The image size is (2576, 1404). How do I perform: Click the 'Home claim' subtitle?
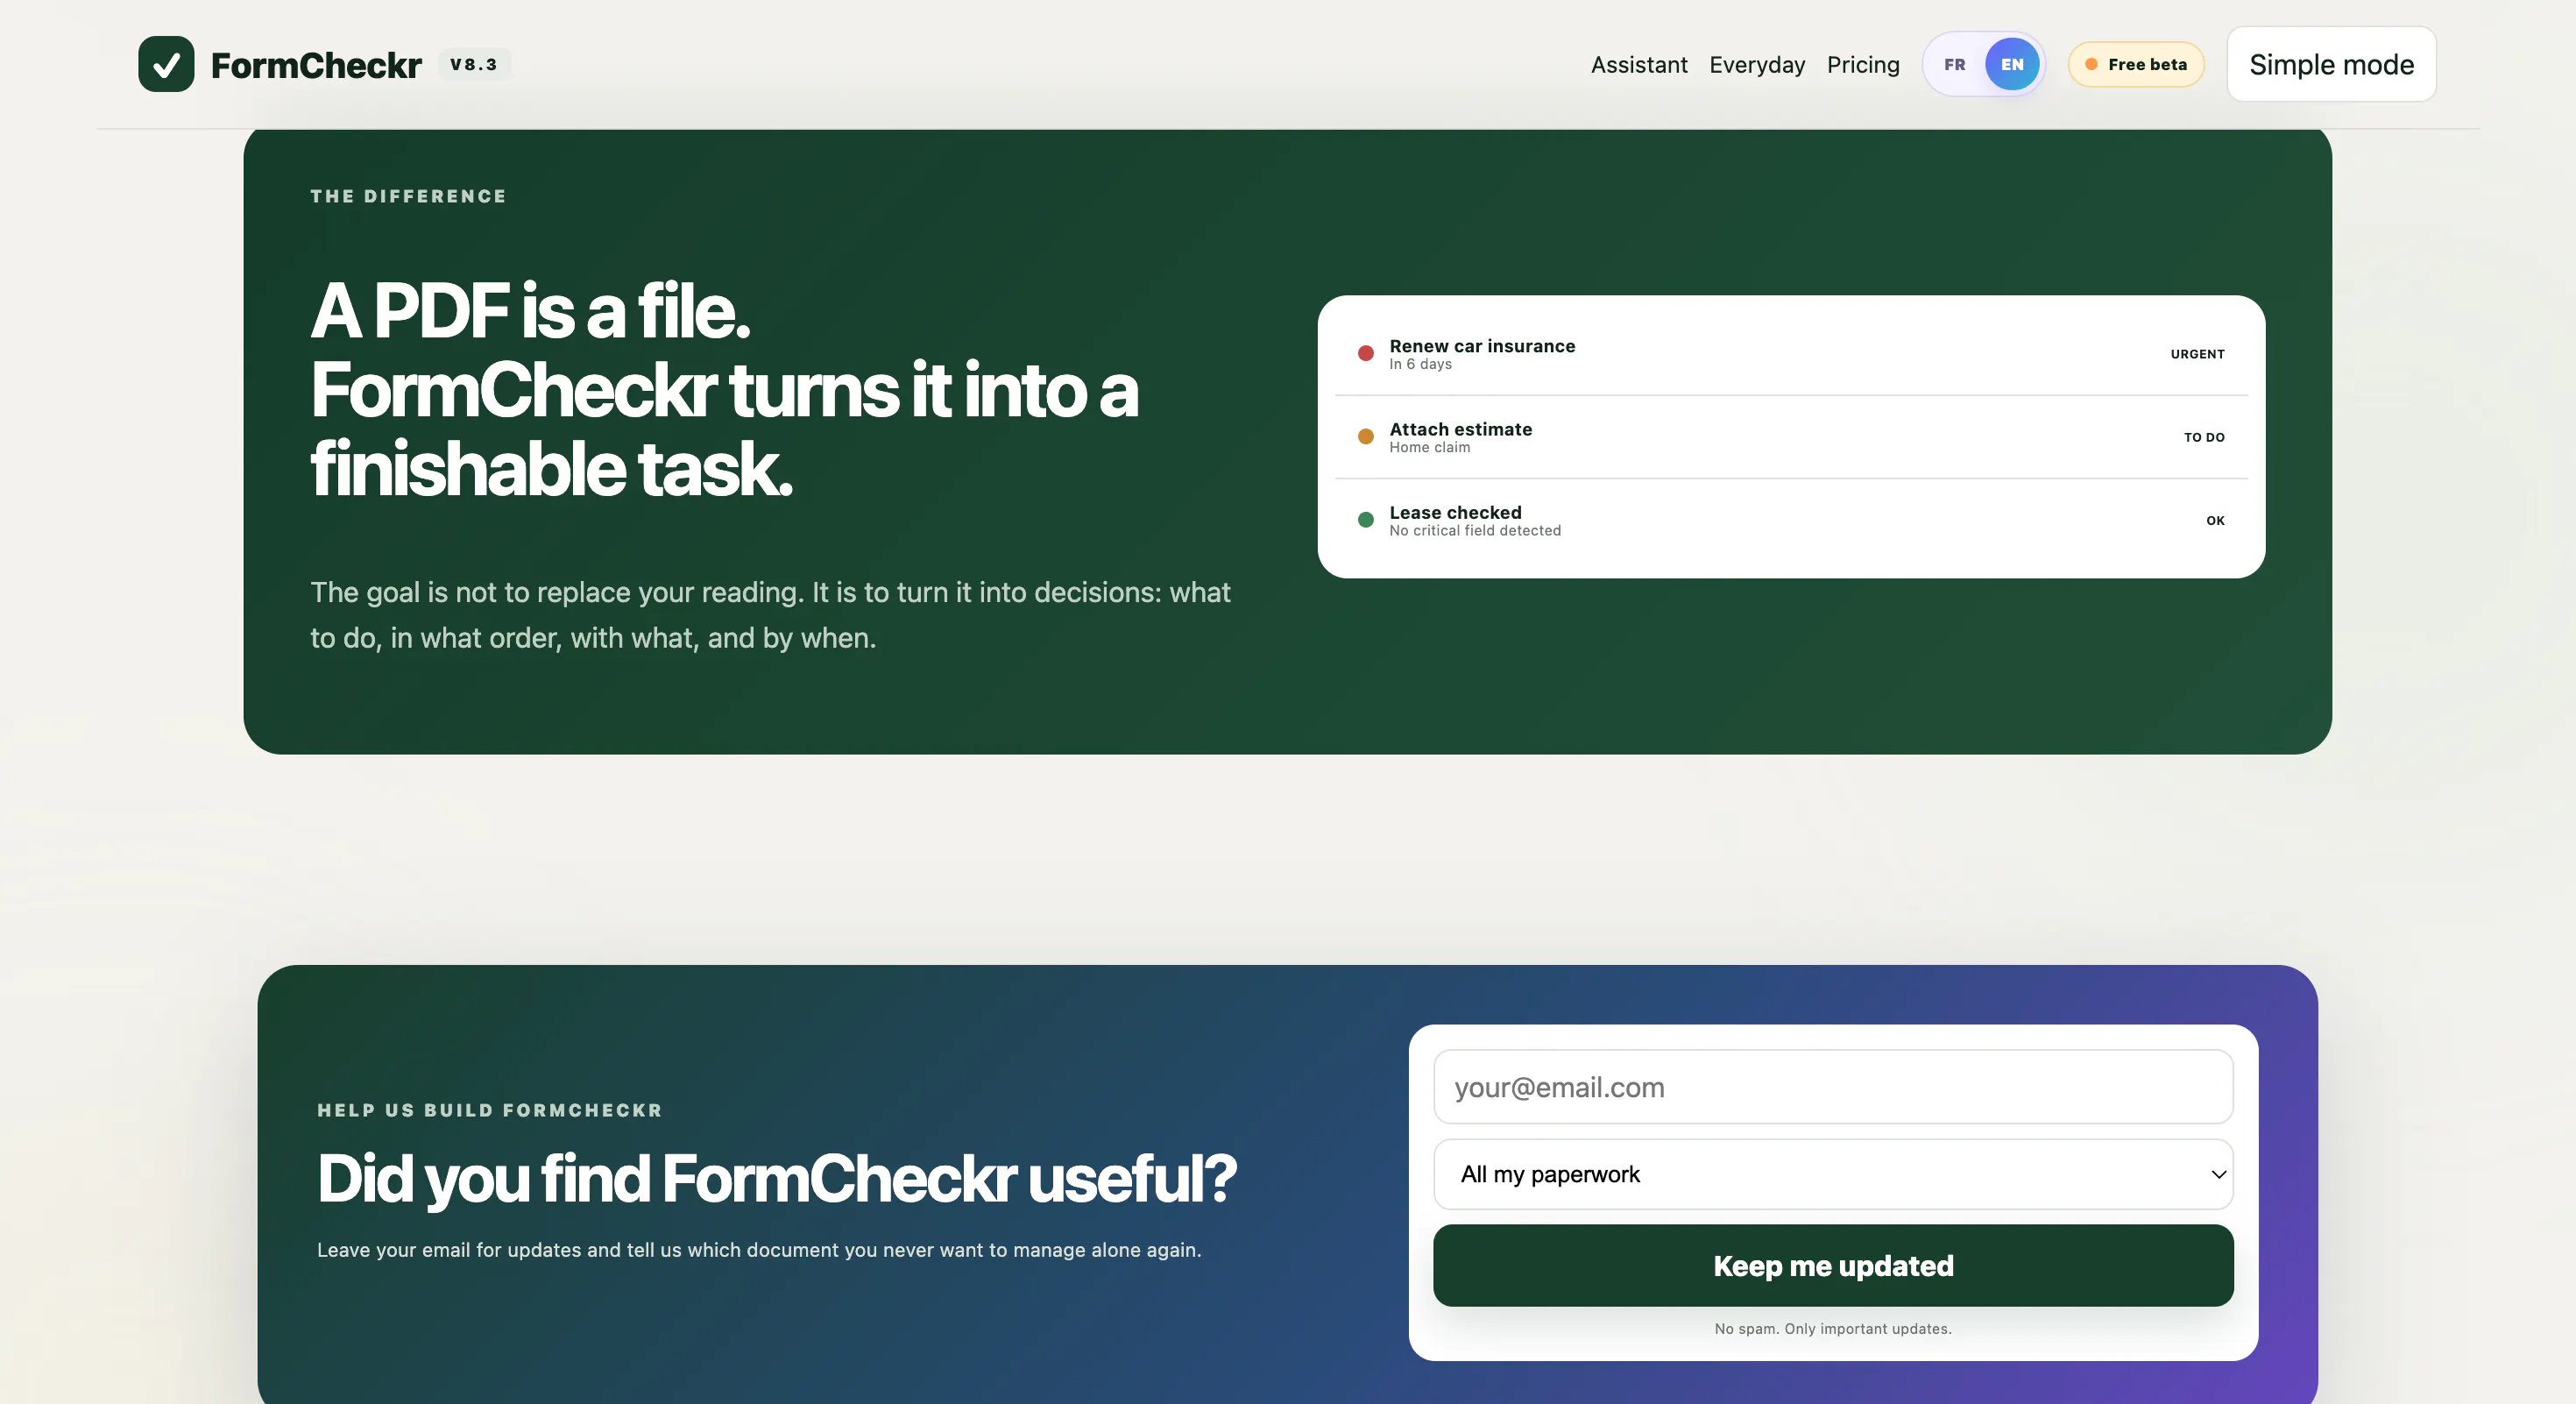point(1429,447)
